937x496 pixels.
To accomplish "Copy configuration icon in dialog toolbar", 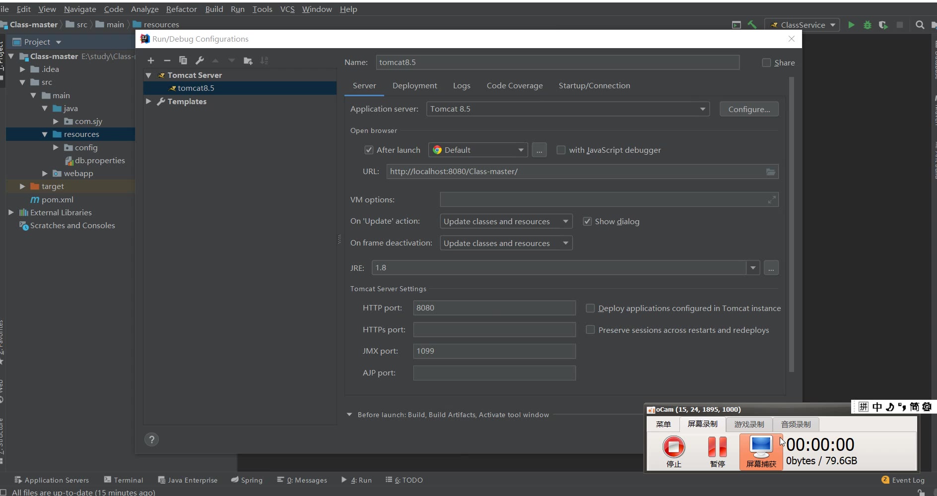I will click(x=183, y=61).
